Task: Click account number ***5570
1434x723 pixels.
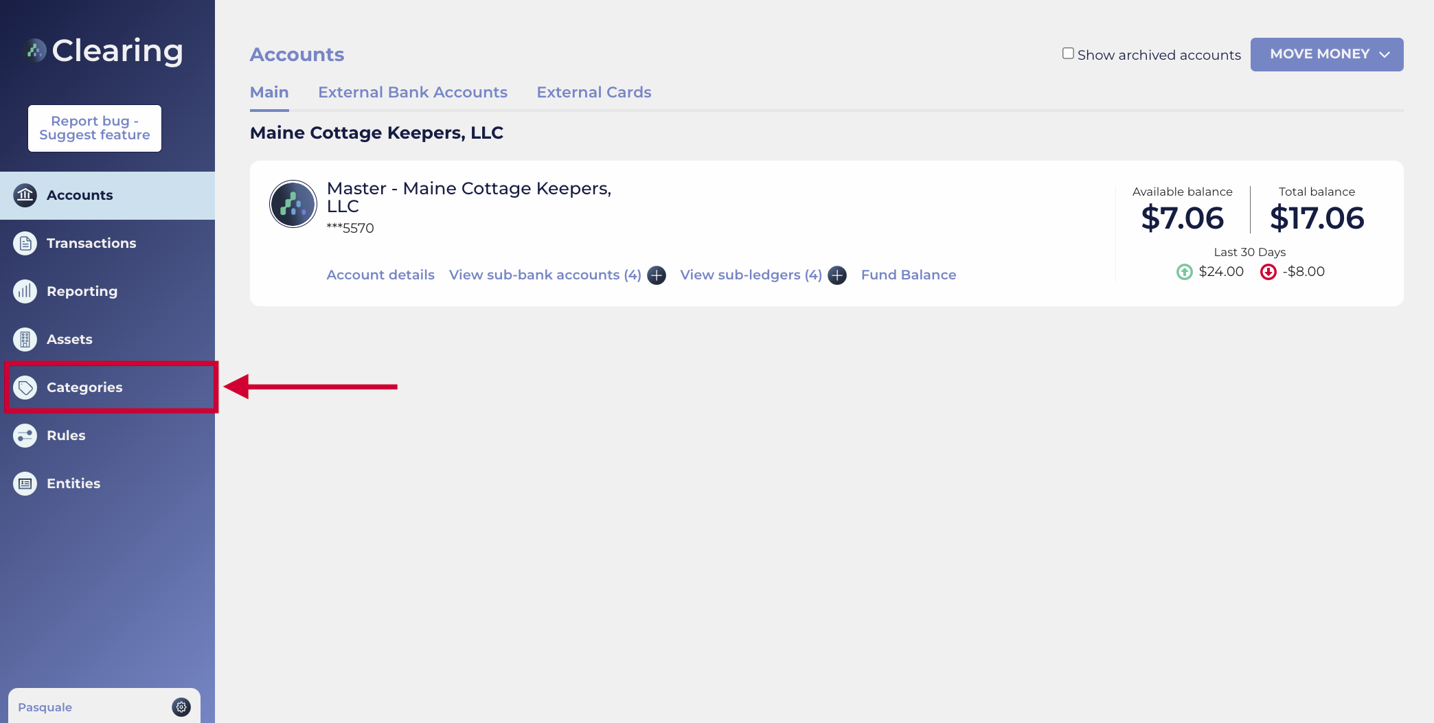Action: 350,228
